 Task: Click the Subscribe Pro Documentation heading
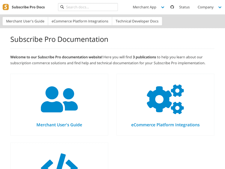tap(59, 39)
